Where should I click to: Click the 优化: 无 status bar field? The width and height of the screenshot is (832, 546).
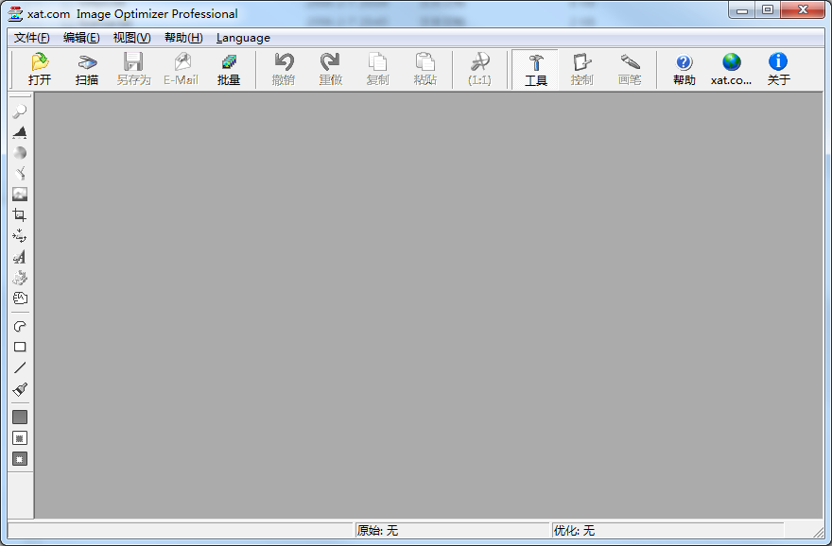[667, 530]
